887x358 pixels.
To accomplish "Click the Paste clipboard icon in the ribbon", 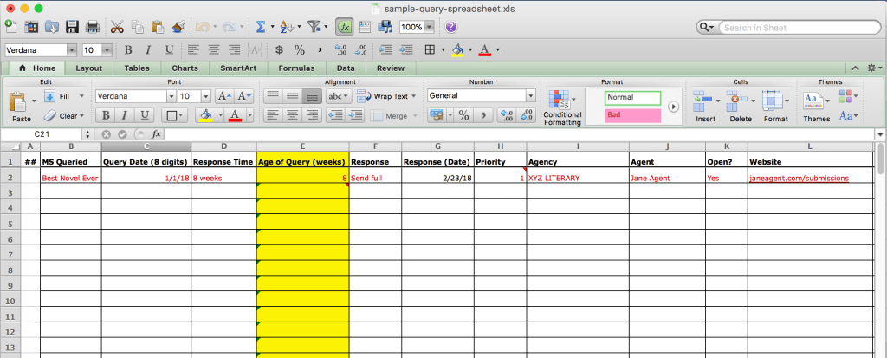I will (19, 102).
